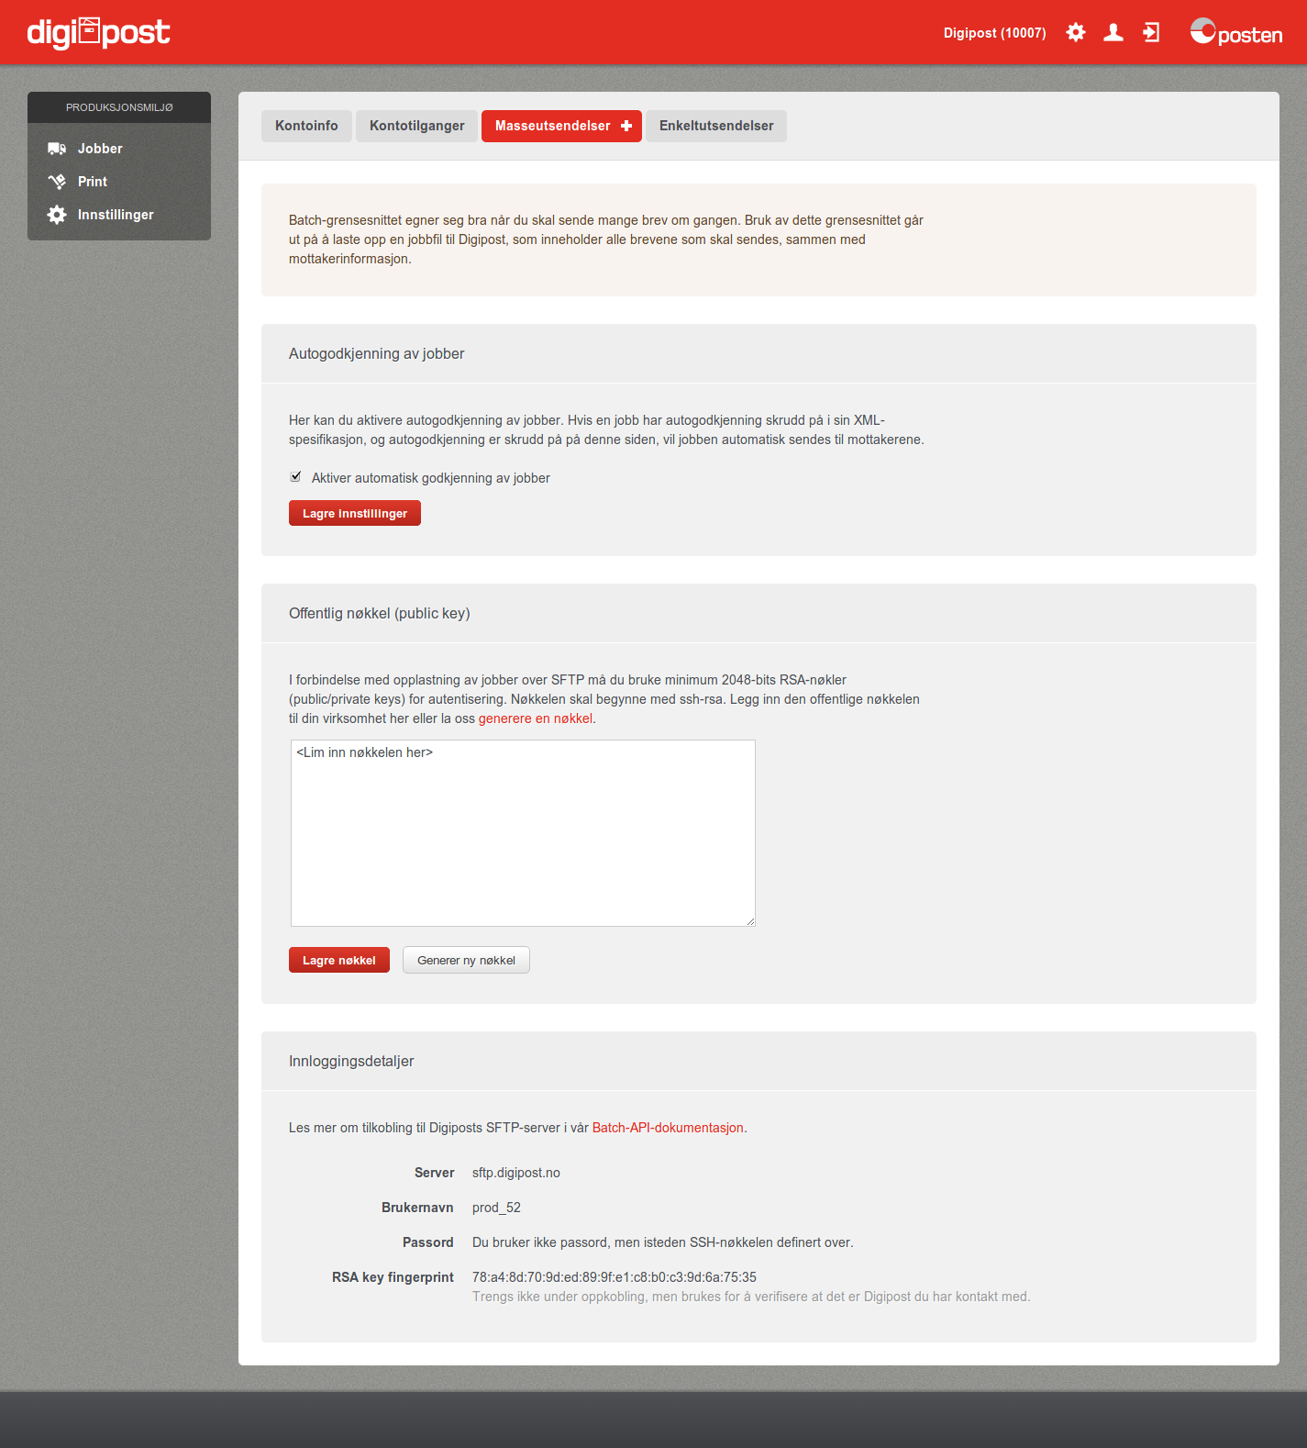Click the Generer ny nøkkel button
This screenshot has width=1307, height=1448.
click(x=466, y=960)
